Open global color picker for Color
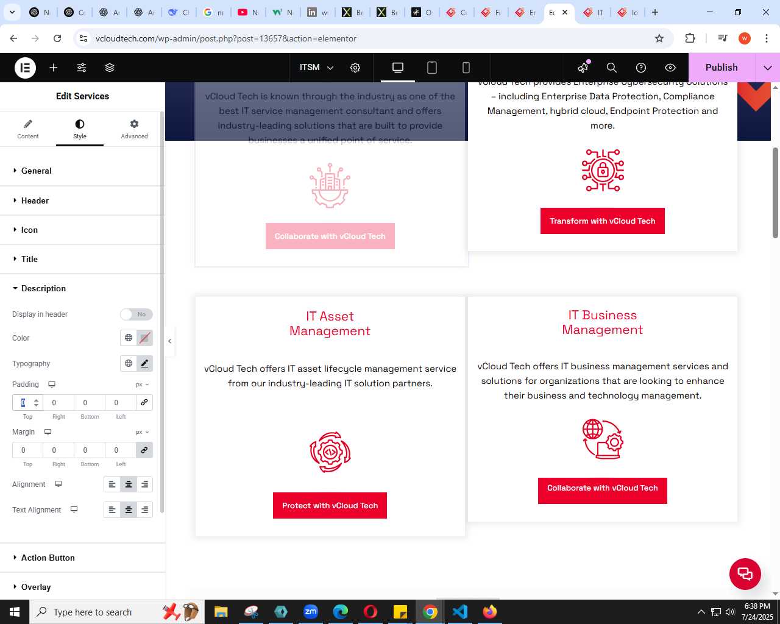This screenshot has width=780, height=624. (x=129, y=338)
